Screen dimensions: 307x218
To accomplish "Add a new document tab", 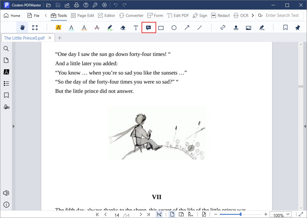I will tap(60, 38).
